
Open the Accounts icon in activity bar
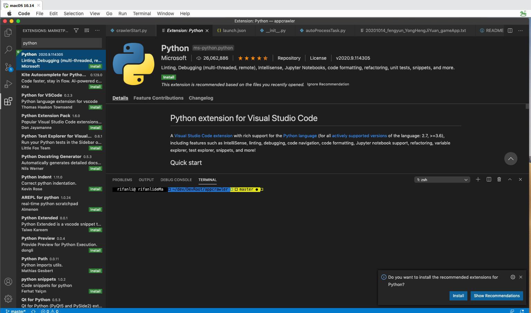8,282
